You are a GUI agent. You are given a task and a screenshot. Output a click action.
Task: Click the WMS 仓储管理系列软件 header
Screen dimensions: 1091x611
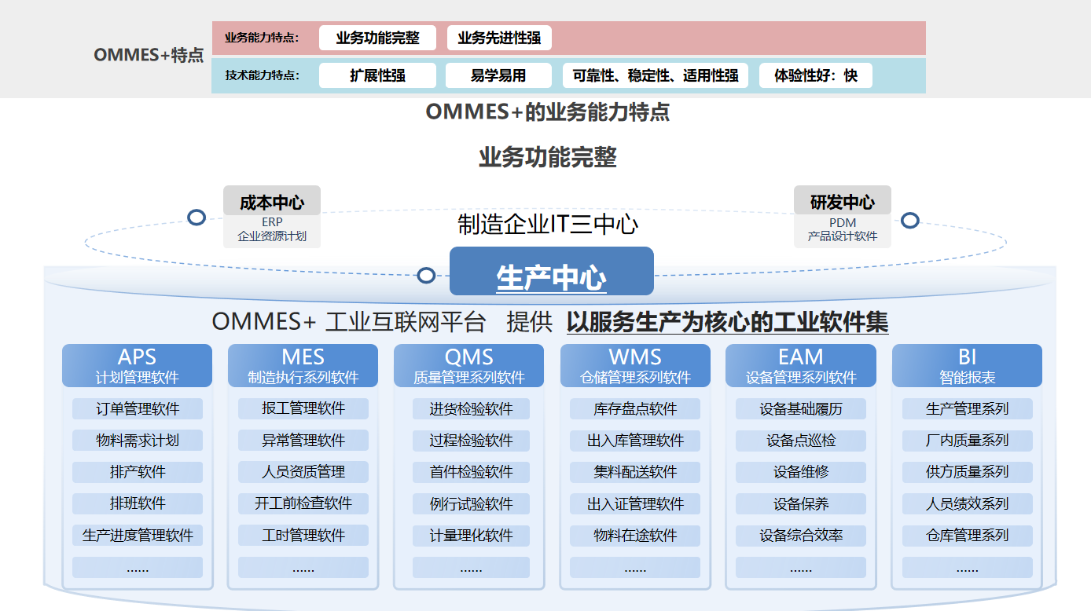[635, 366]
